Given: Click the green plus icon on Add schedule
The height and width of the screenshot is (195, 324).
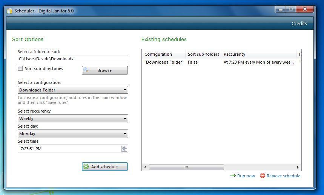Looking at the screenshot, I should (x=86, y=166).
